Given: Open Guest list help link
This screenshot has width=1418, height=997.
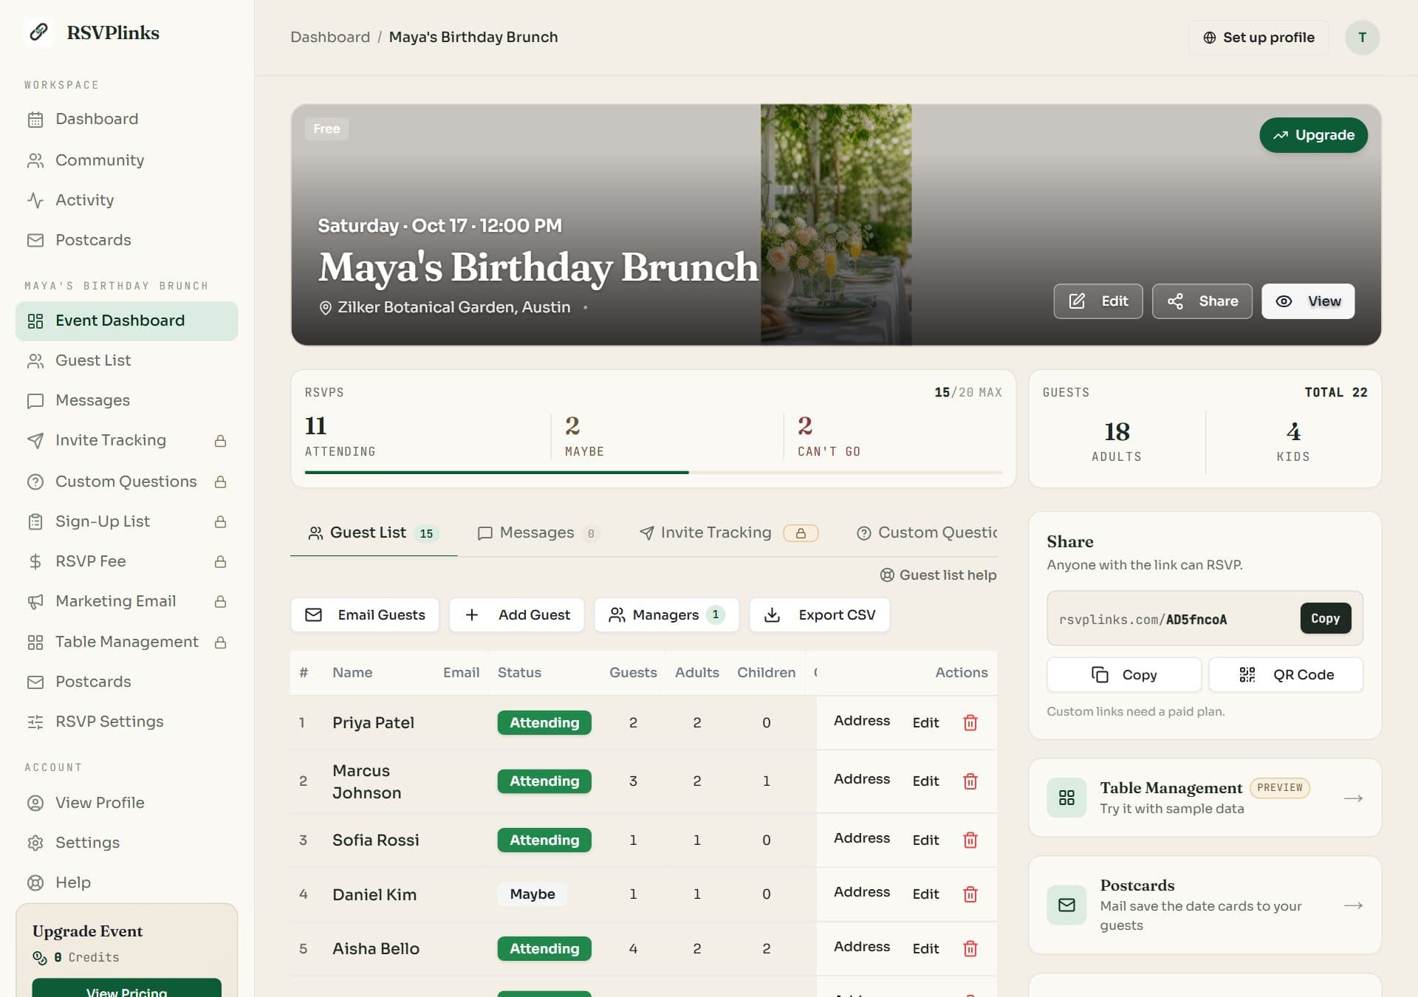Looking at the screenshot, I should coord(938,575).
